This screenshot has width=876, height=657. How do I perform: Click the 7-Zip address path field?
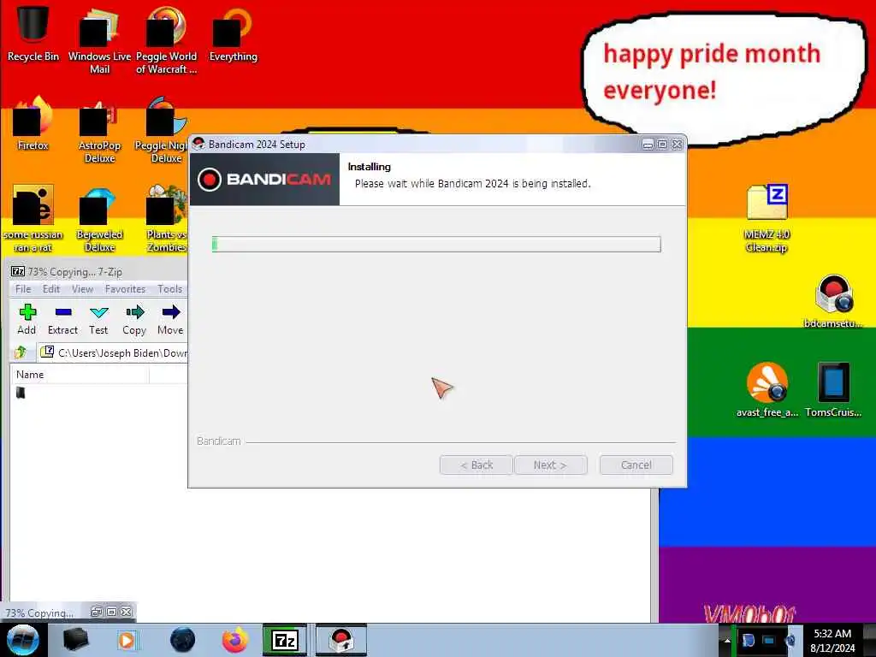[113, 352]
